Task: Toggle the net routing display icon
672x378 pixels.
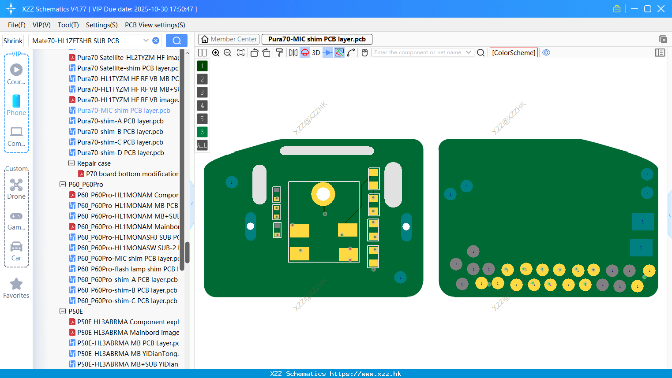Action: 339,52
